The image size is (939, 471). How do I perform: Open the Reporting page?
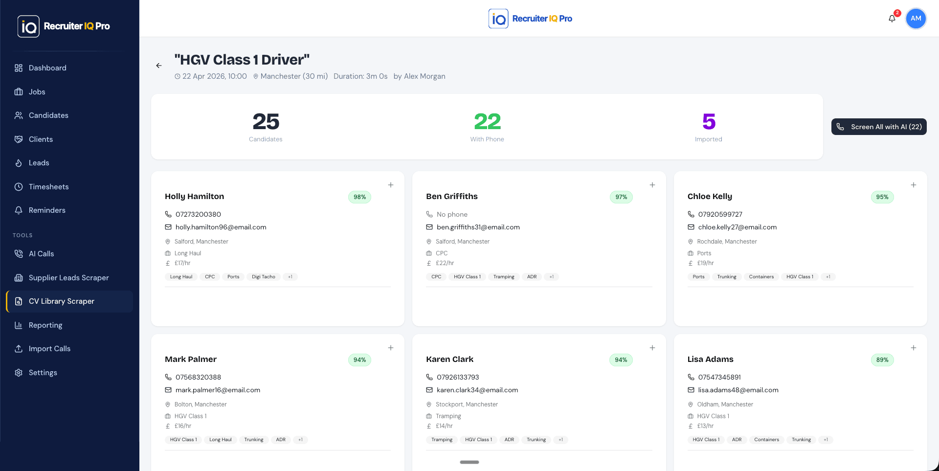point(69,325)
